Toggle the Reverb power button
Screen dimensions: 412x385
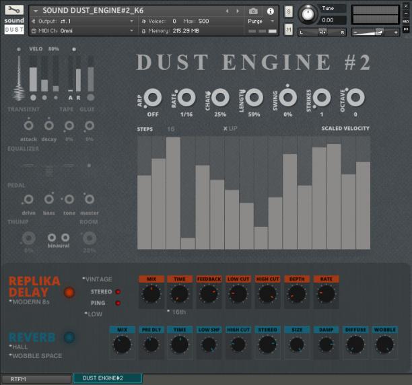[69, 337]
